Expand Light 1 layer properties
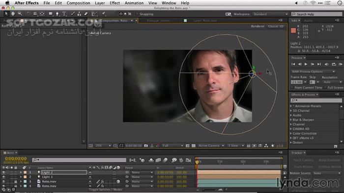 (21, 177)
